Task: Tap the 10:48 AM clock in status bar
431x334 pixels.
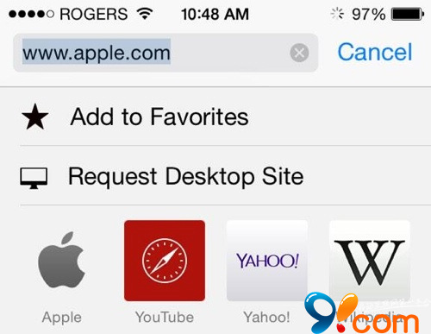Action: pyautogui.click(x=215, y=14)
